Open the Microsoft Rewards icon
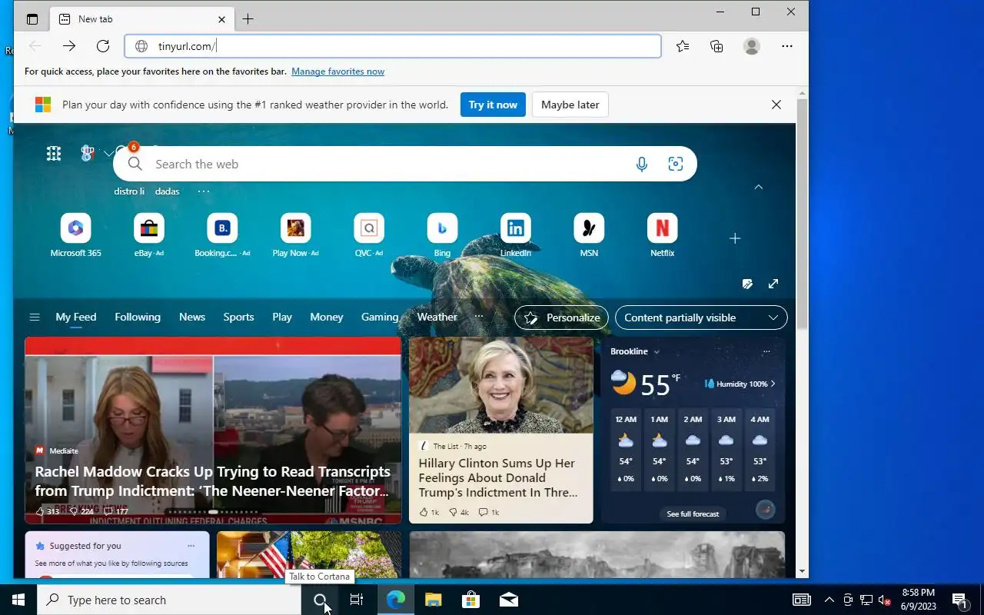Screen dimensions: 984x615 coord(88,154)
